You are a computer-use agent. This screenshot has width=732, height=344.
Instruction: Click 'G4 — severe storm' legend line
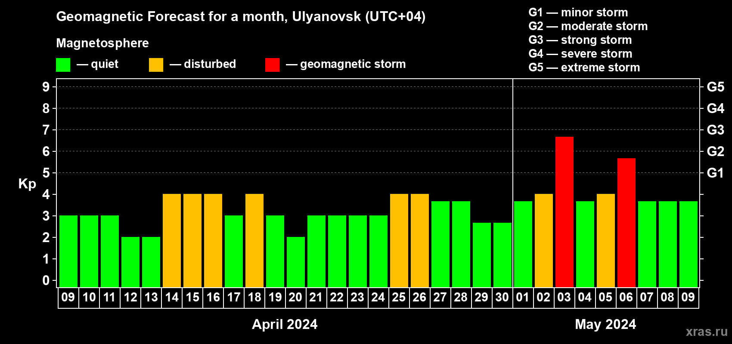pyautogui.click(x=580, y=54)
